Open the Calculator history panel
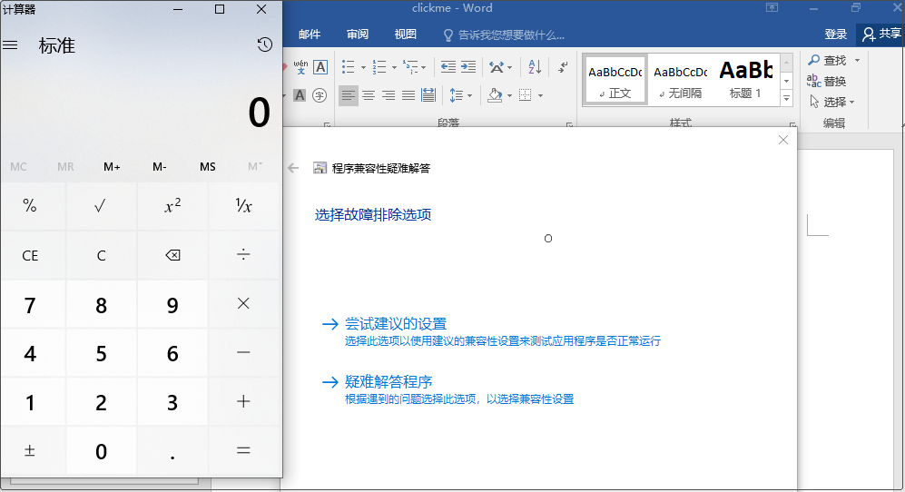This screenshot has width=905, height=492. tap(265, 45)
